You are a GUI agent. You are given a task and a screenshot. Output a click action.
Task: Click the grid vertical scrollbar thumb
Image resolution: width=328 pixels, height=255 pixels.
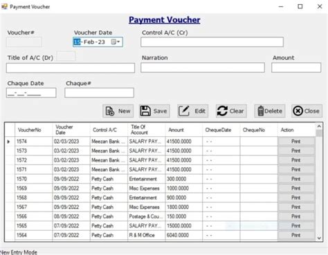tap(319, 133)
